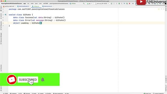
Task: Click the java breadcrumb segment
Action: [x=36, y=3]
